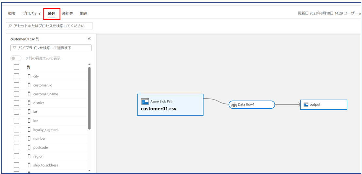This screenshot has width=362, height=174.
Task: Toggle the show only column assets switch
Action: pos(16,58)
